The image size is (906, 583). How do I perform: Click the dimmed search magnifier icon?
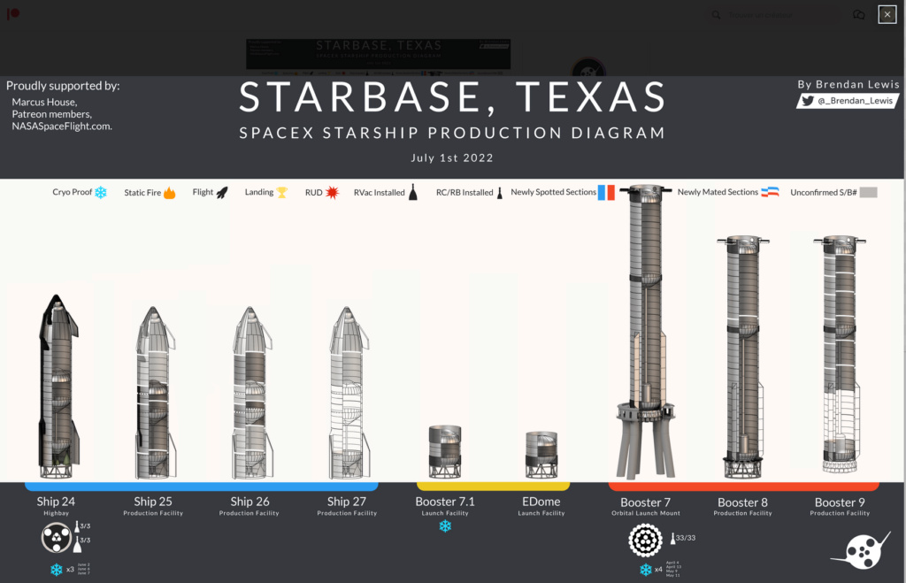716,15
